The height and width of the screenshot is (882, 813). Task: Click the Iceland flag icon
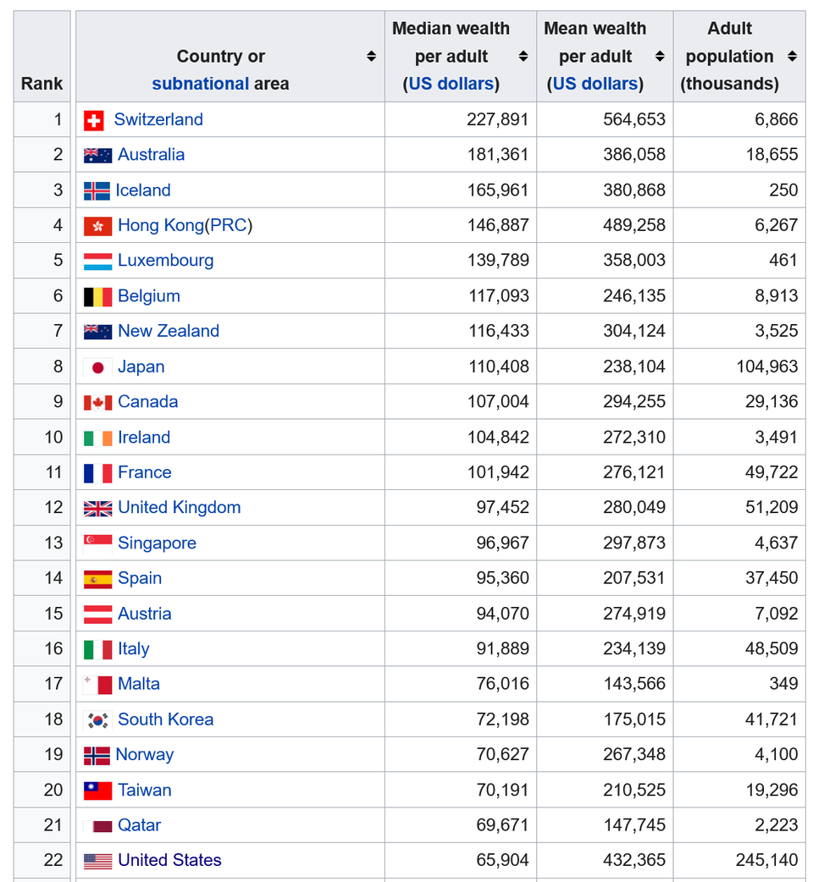click(x=97, y=191)
